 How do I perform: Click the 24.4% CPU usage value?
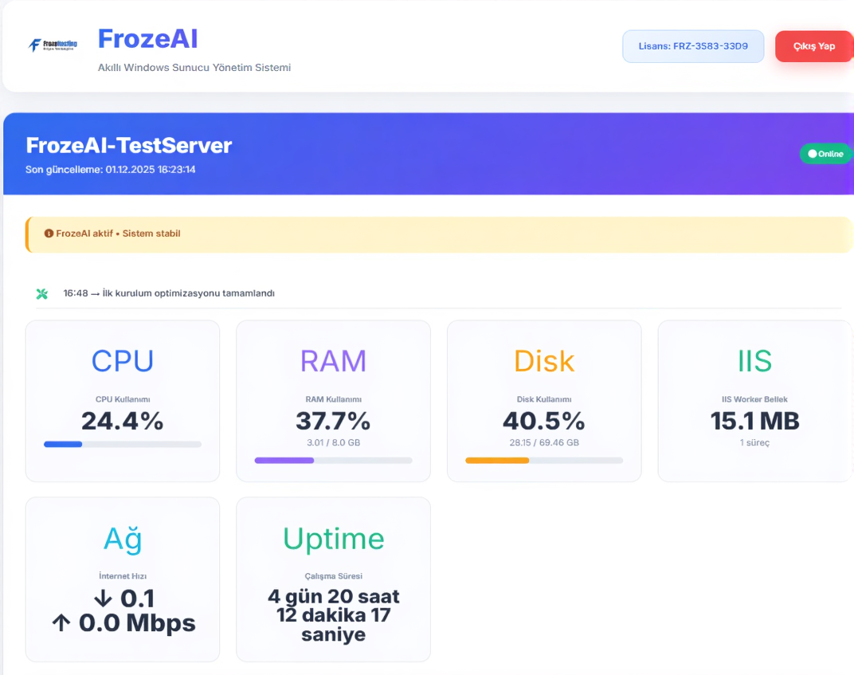pos(122,421)
